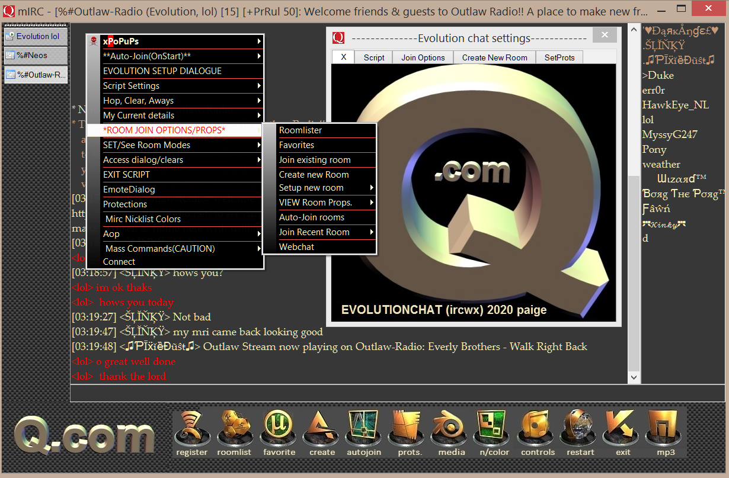This screenshot has width=729, height=478.
Task: Click the favorite toolbar icon
Action: (279, 433)
